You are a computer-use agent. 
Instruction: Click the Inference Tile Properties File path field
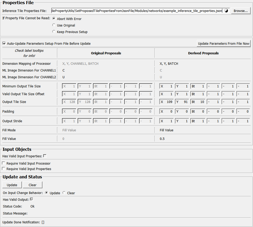click(137, 11)
